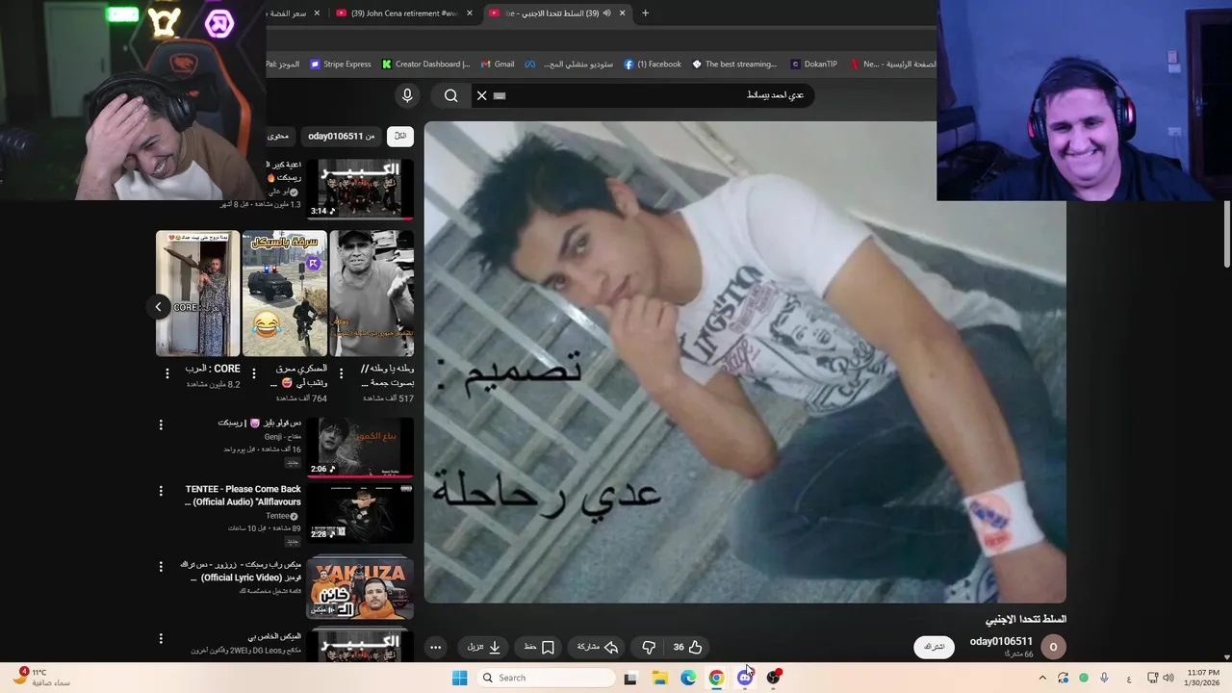The height and width of the screenshot is (693, 1232).
Task: Show hidden system tray icons
Action: (1041, 678)
